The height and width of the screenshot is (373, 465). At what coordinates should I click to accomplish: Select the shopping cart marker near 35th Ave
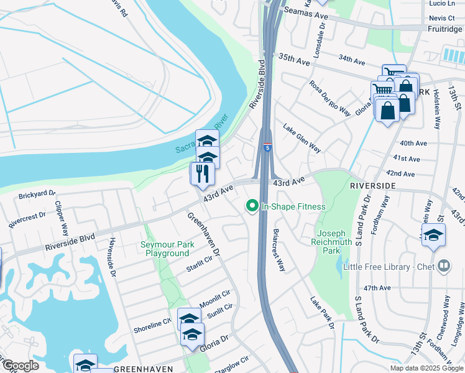tap(394, 70)
